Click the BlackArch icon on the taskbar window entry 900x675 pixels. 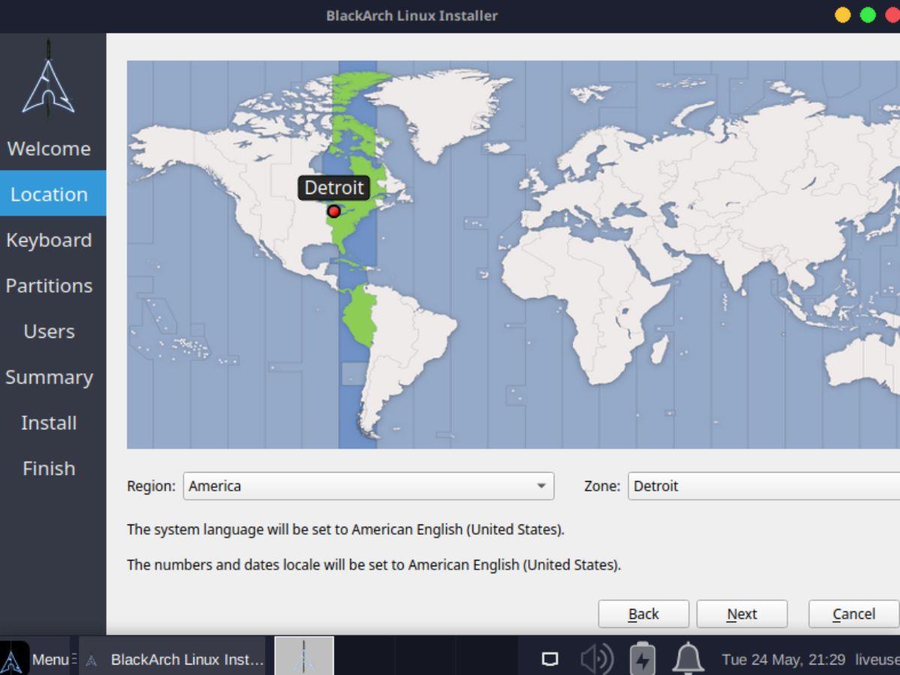coord(91,659)
